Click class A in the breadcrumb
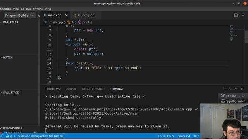The width and height of the screenshot is (248, 139). coord(72,22)
